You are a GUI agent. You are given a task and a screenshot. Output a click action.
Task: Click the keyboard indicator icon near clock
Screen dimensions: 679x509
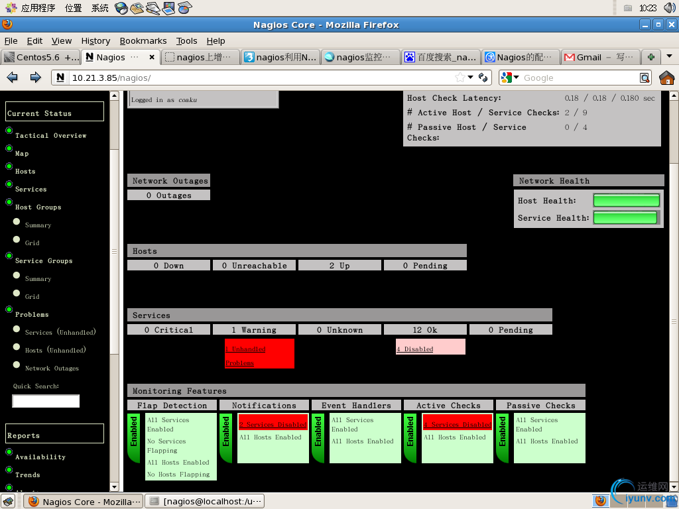click(x=628, y=8)
